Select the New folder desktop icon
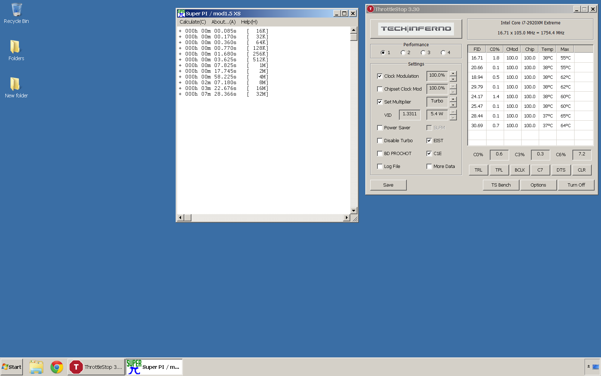This screenshot has height=376, width=601. click(16, 88)
